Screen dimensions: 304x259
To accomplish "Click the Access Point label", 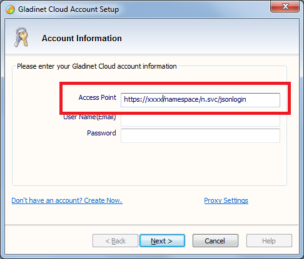I will [97, 97].
